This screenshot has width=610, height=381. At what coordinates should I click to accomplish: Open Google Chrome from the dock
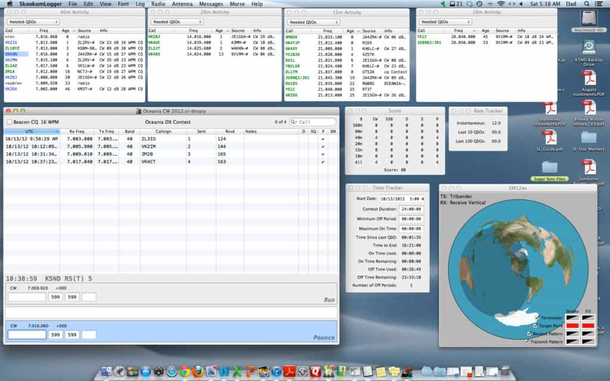pos(185,371)
